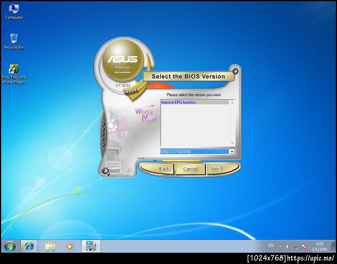Open the BIOS version dropdown arrow
Viewport: 337px width, 264px height.
click(231, 152)
